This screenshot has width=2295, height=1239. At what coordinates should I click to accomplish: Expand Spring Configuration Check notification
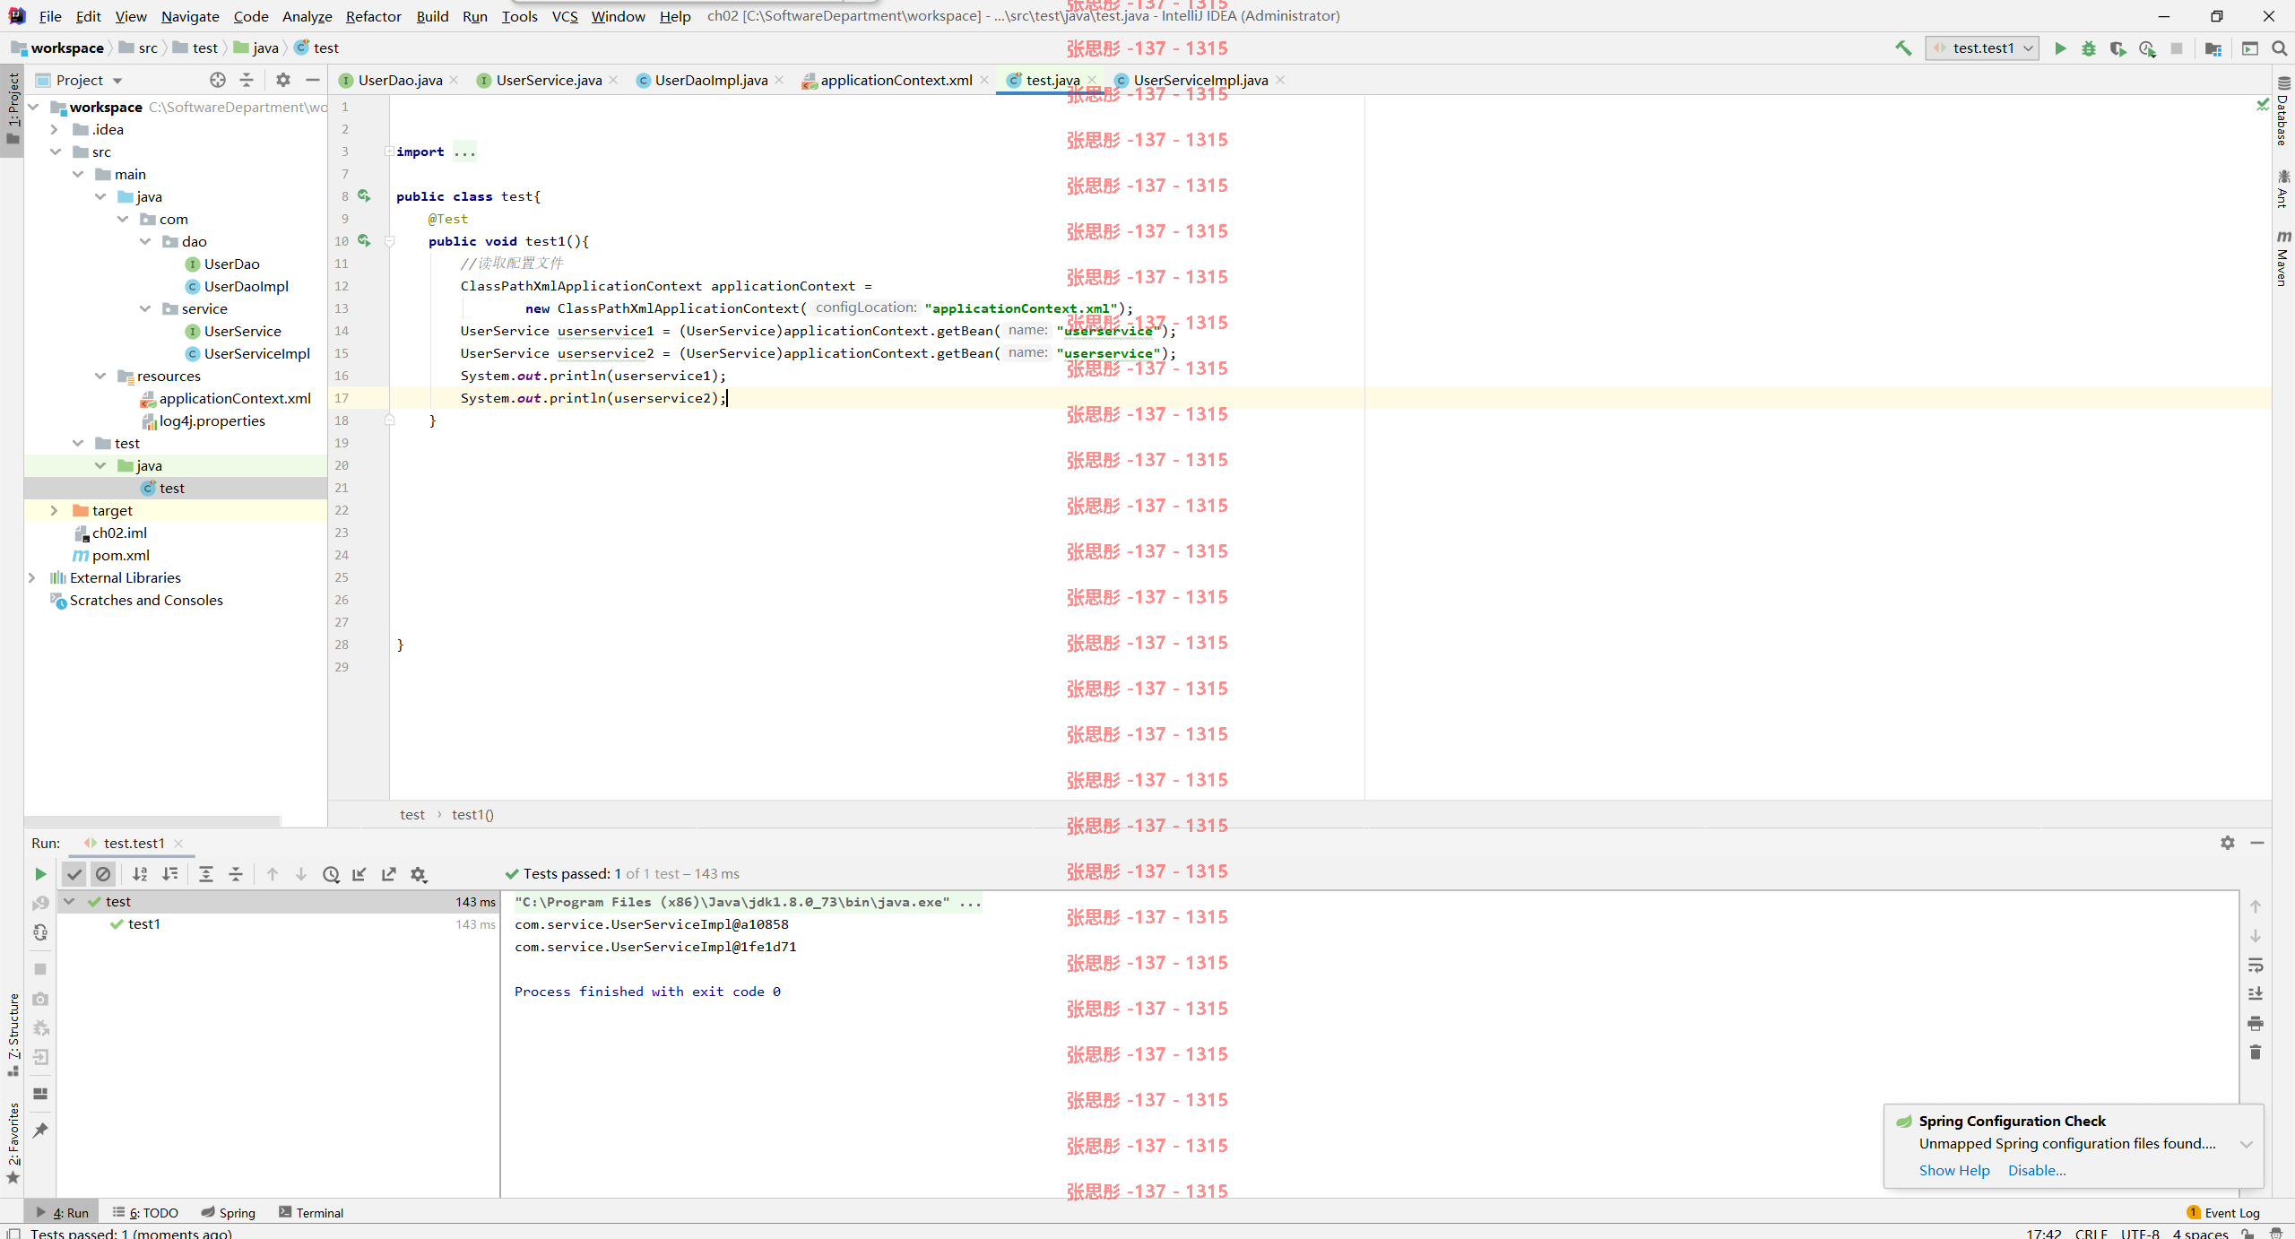(x=2247, y=1144)
